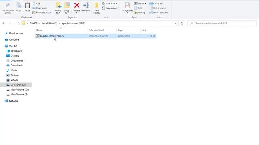Click Edit in the Open group
Screen dimensions: 259x145
coord(138,8)
